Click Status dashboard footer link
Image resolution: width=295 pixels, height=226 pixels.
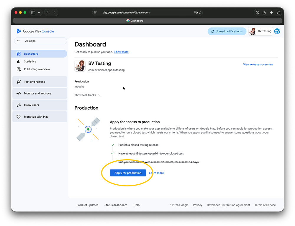point(116,205)
